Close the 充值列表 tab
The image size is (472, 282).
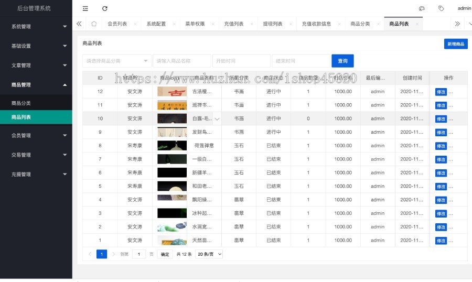pos(252,24)
